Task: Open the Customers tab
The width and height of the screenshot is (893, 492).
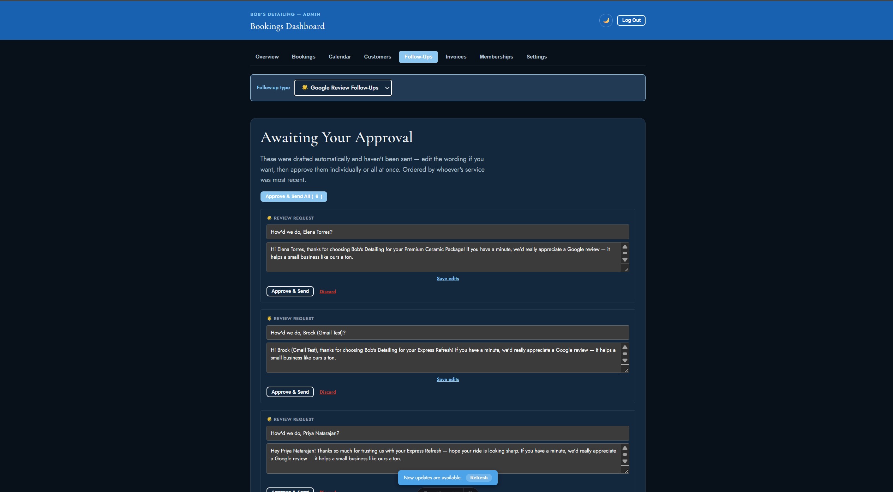Action: (x=377, y=57)
